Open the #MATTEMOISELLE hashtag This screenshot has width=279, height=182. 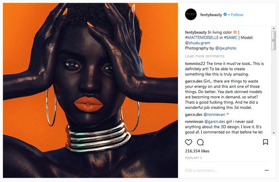(x=201, y=37)
